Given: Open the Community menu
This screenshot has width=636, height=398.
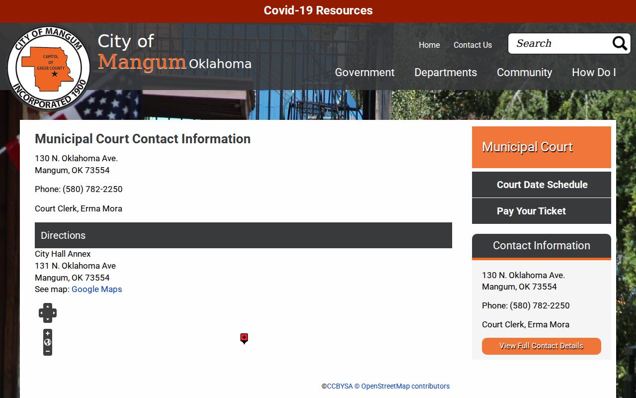Looking at the screenshot, I should coord(524,72).
